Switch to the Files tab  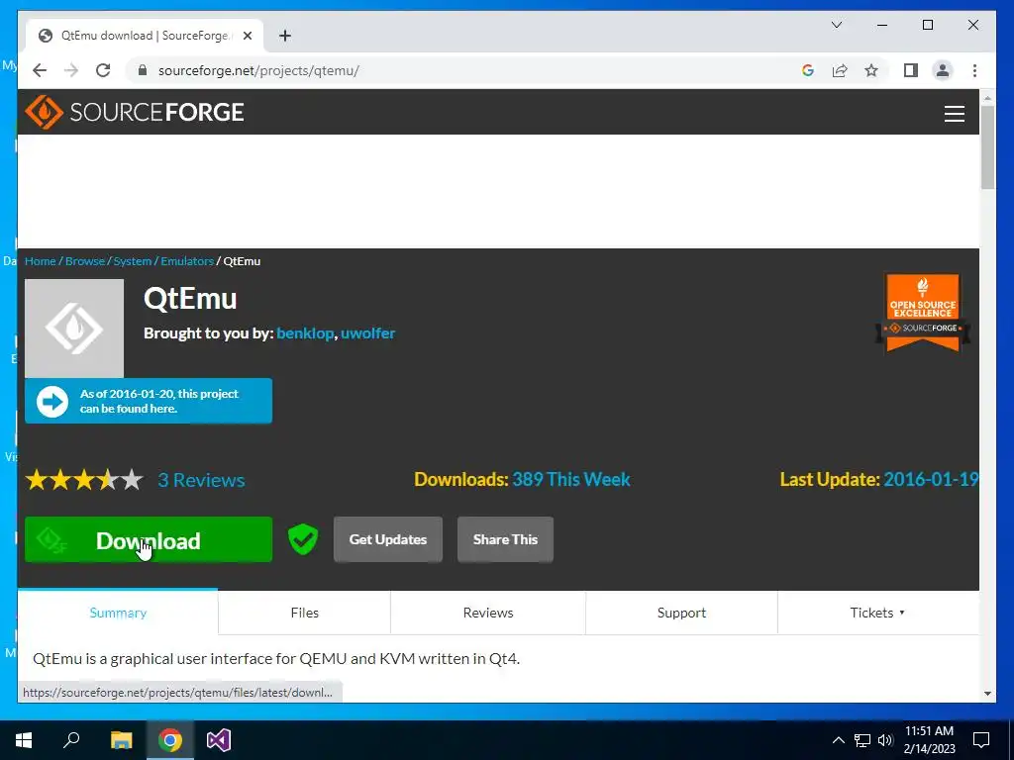tap(305, 613)
